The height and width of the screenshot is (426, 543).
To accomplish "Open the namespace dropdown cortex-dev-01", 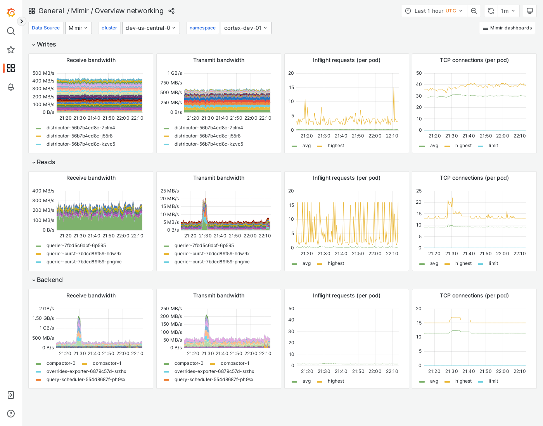I will click(x=246, y=28).
